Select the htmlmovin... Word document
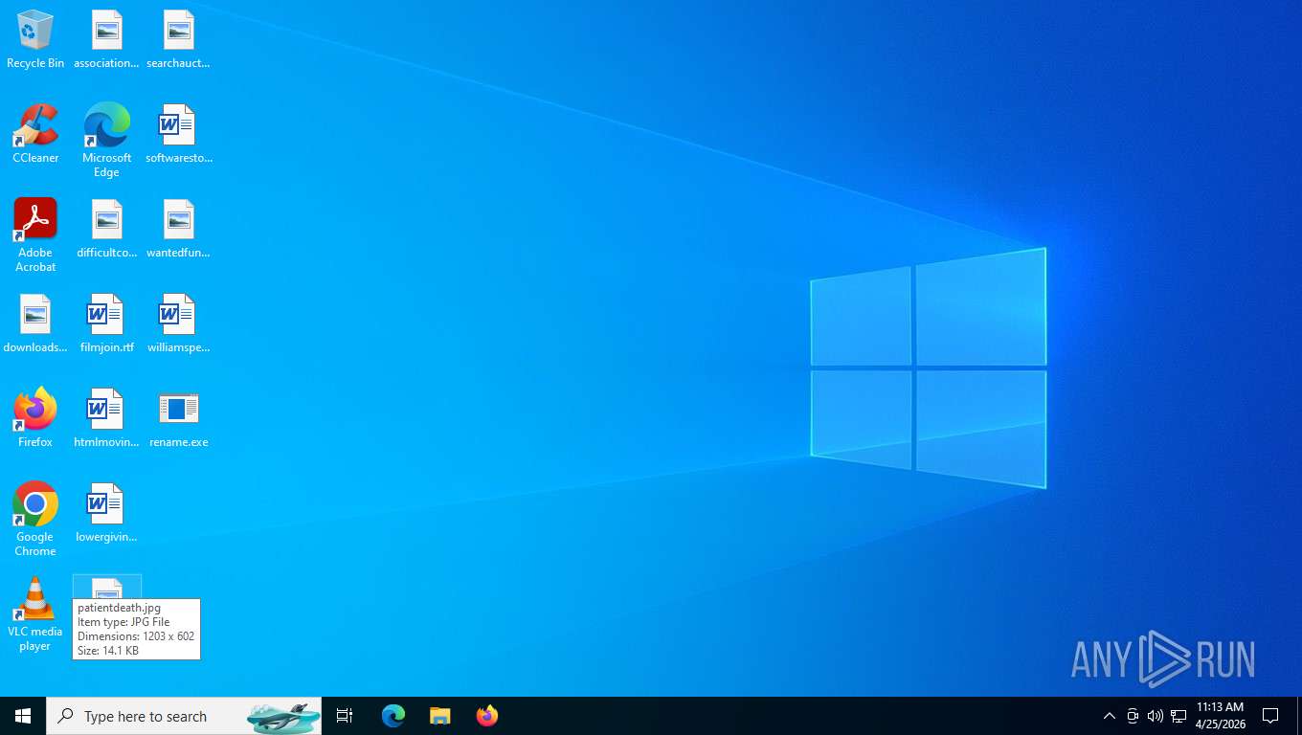The height and width of the screenshot is (735, 1302). [106, 418]
